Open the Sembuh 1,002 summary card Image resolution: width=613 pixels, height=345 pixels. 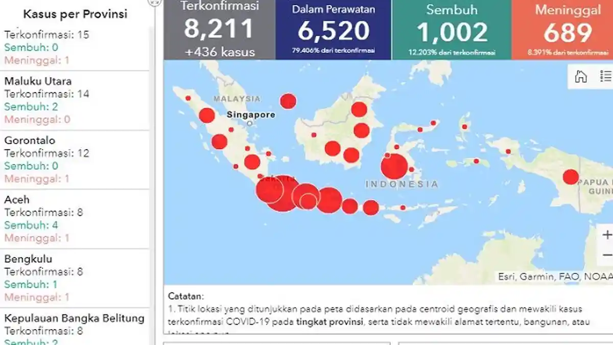(x=452, y=30)
